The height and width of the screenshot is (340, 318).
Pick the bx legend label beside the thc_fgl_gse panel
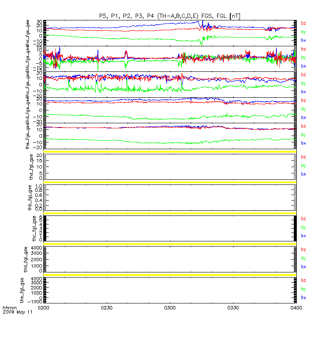(x=304, y=236)
